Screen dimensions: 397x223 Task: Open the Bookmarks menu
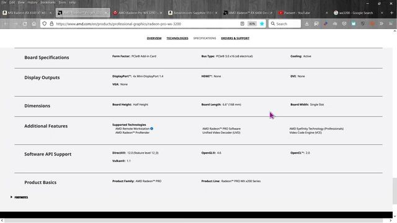(48, 2)
